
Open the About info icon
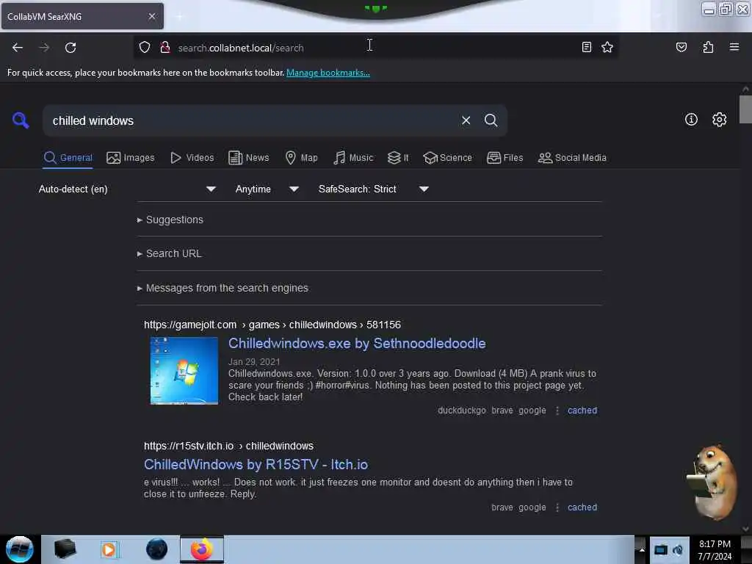point(690,120)
